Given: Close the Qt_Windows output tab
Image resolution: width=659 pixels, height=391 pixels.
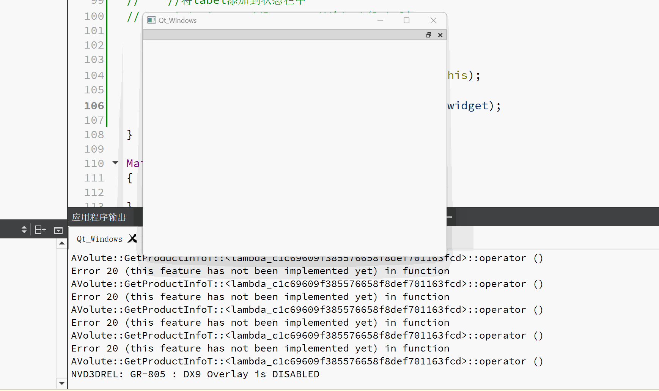Looking at the screenshot, I should 132,238.
